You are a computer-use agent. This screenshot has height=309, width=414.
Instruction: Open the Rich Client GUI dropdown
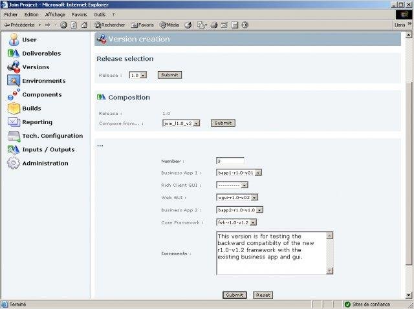(x=232, y=185)
